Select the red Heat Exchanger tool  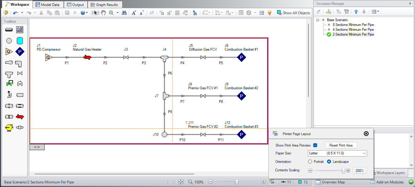point(20,116)
